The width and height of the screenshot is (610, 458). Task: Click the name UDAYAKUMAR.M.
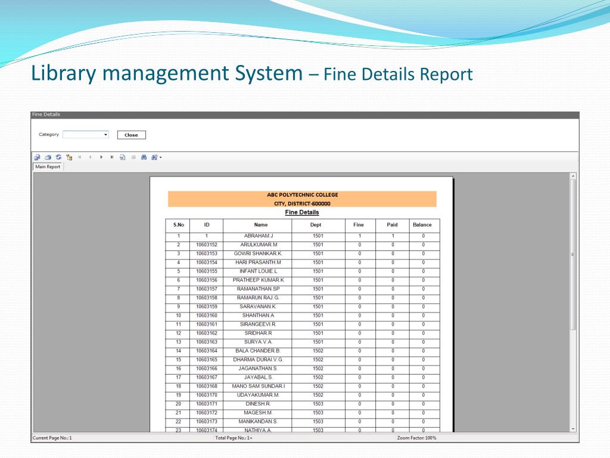coord(259,395)
